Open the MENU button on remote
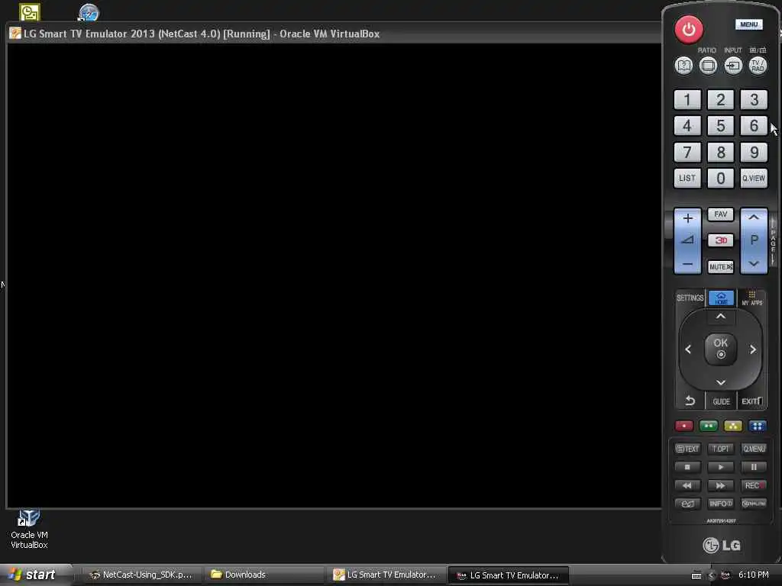 pyautogui.click(x=748, y=24)
